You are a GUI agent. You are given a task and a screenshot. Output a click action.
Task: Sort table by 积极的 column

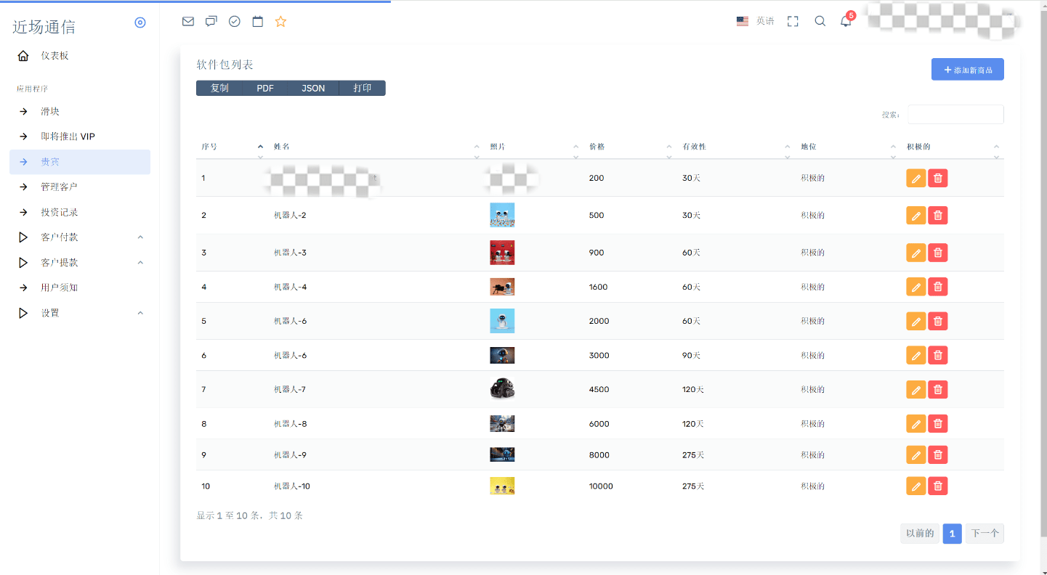point(953,147)
